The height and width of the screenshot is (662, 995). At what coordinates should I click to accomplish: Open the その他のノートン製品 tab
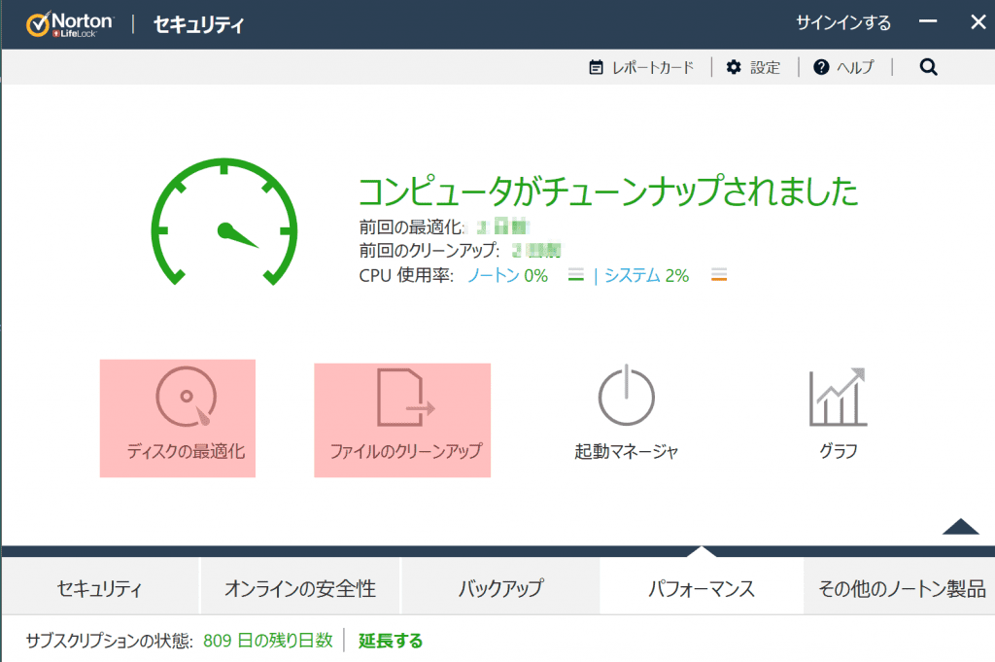coord(901,588)
